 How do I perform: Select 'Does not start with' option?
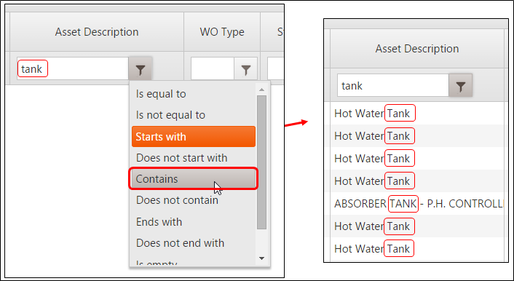tap(194, 158)
